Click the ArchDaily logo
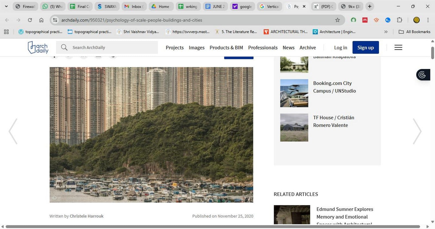 coord(38,47)
